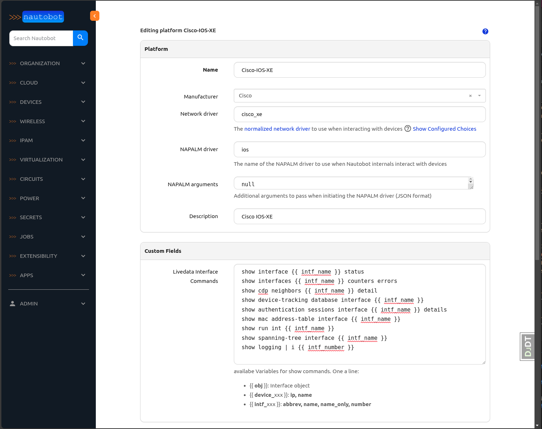Click the Admin user icon
The image size is (542, 429).
coord(13,304)
